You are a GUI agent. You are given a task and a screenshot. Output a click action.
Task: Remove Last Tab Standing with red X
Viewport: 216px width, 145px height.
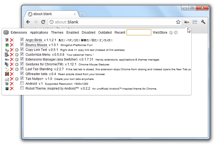pyautogui.click(x=12, y=69)
